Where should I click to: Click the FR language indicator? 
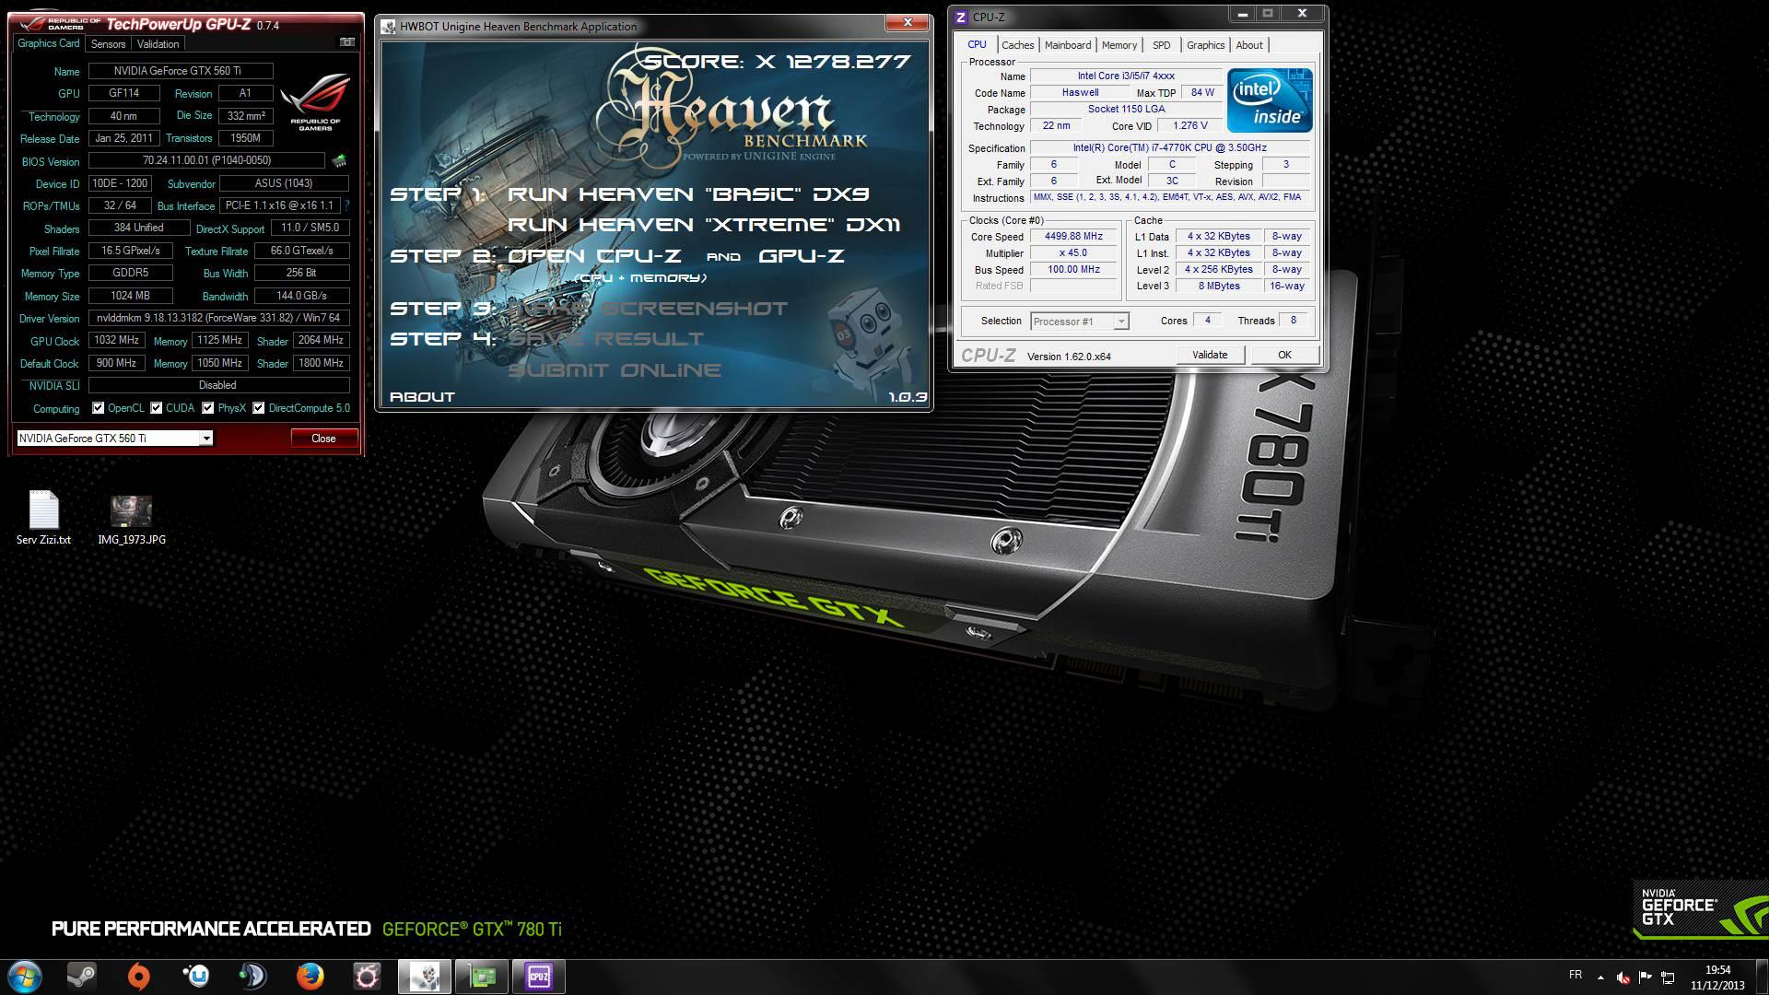coord(1576,975)
